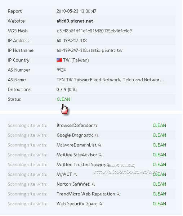Click the IP hostname static.pixnet.tw value
183x216 pixels.
(90, 50)
